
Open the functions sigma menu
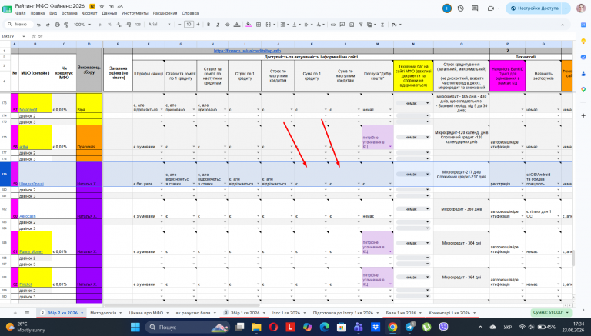[382, 25]
